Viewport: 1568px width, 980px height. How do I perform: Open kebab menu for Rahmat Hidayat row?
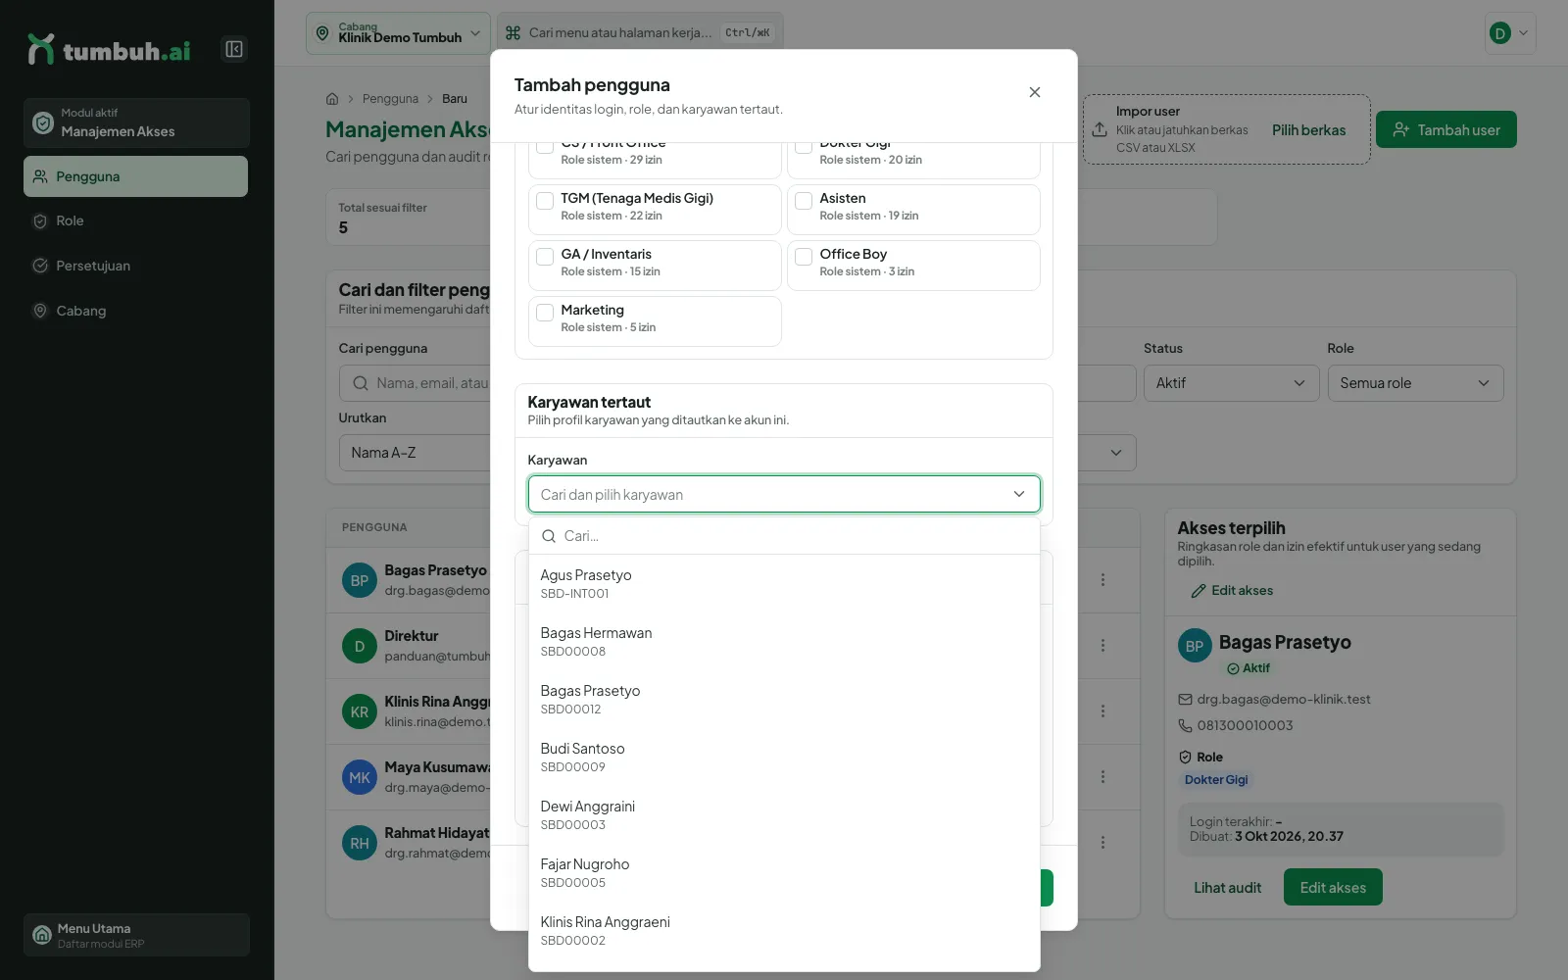1102,843
